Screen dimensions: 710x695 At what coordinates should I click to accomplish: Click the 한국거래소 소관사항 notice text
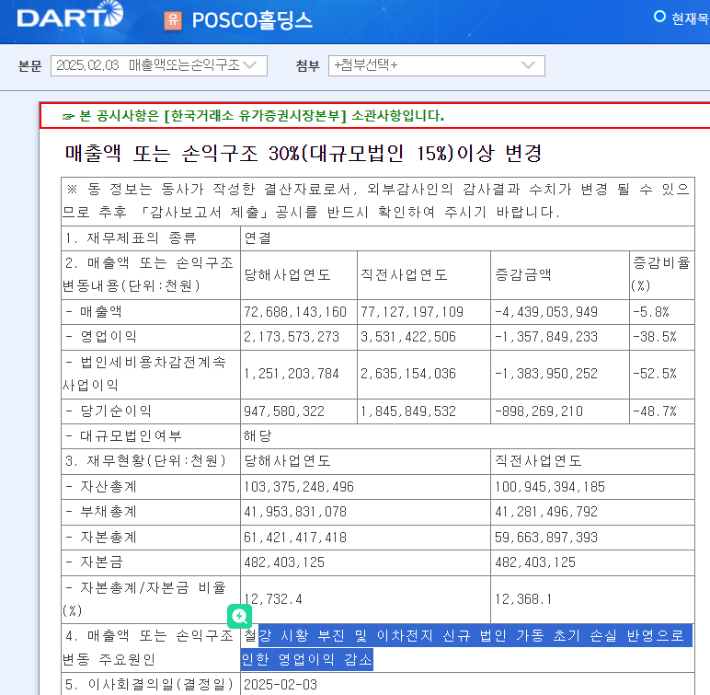pos(262,116)
